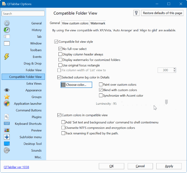Image resolution: width=187 pixels, height=173 pixels.
Task: Uncheck No full-row-select
Action: tap(60, 49)
